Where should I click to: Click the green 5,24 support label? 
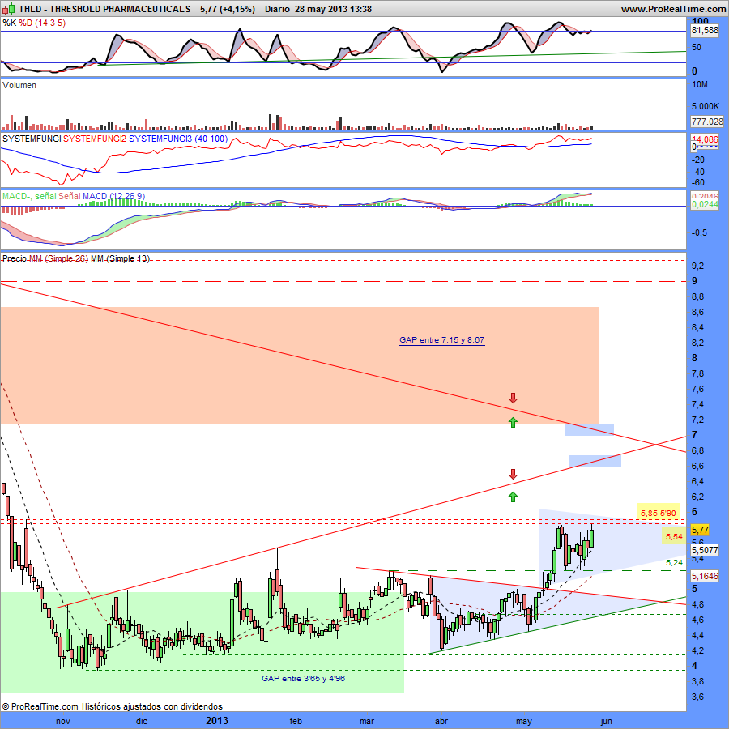click(674, 563)
